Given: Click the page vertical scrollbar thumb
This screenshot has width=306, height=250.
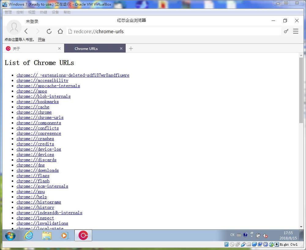Looking at the screenshot, I should [x=301, y=90].
